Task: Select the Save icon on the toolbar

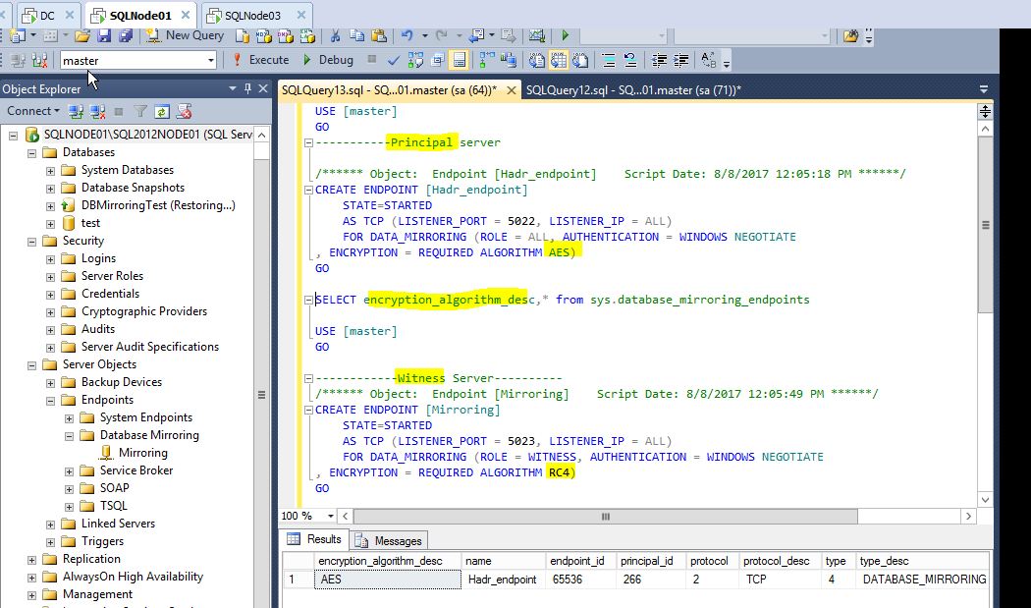Action: pos(105,35)
